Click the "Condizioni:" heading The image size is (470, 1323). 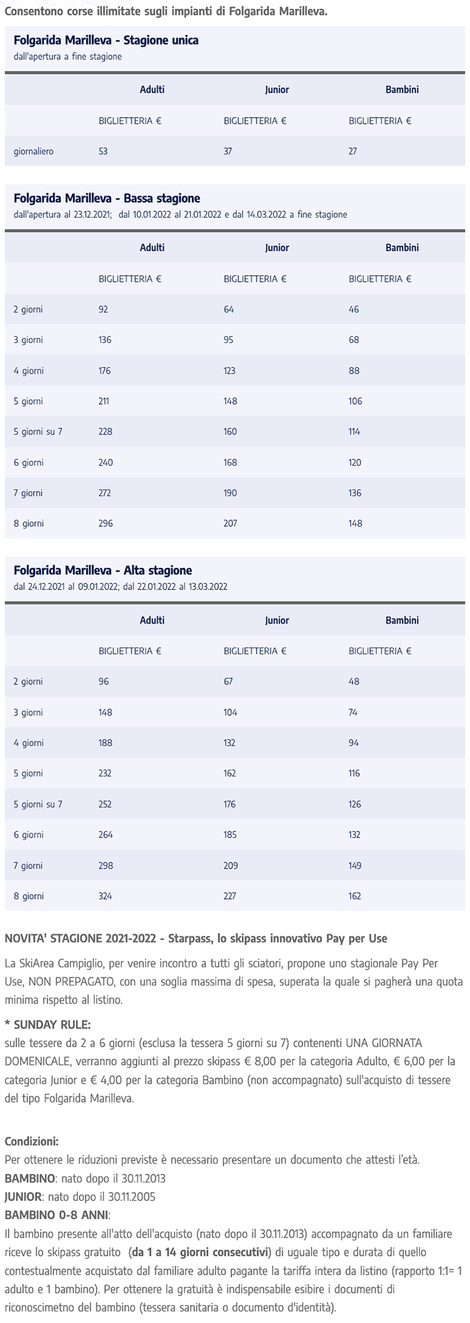(x=32, y=1141)
